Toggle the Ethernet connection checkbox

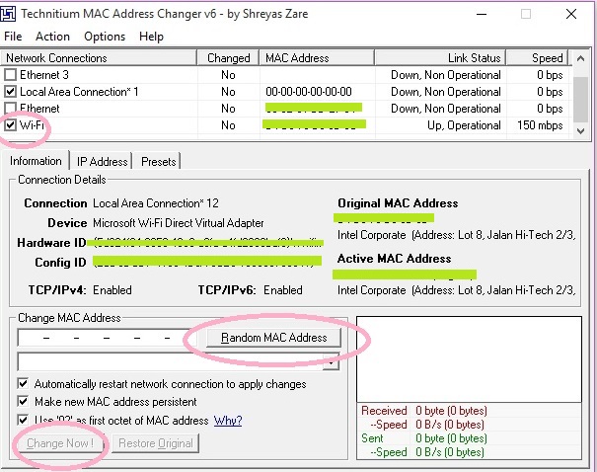click(x=10, y=109)
